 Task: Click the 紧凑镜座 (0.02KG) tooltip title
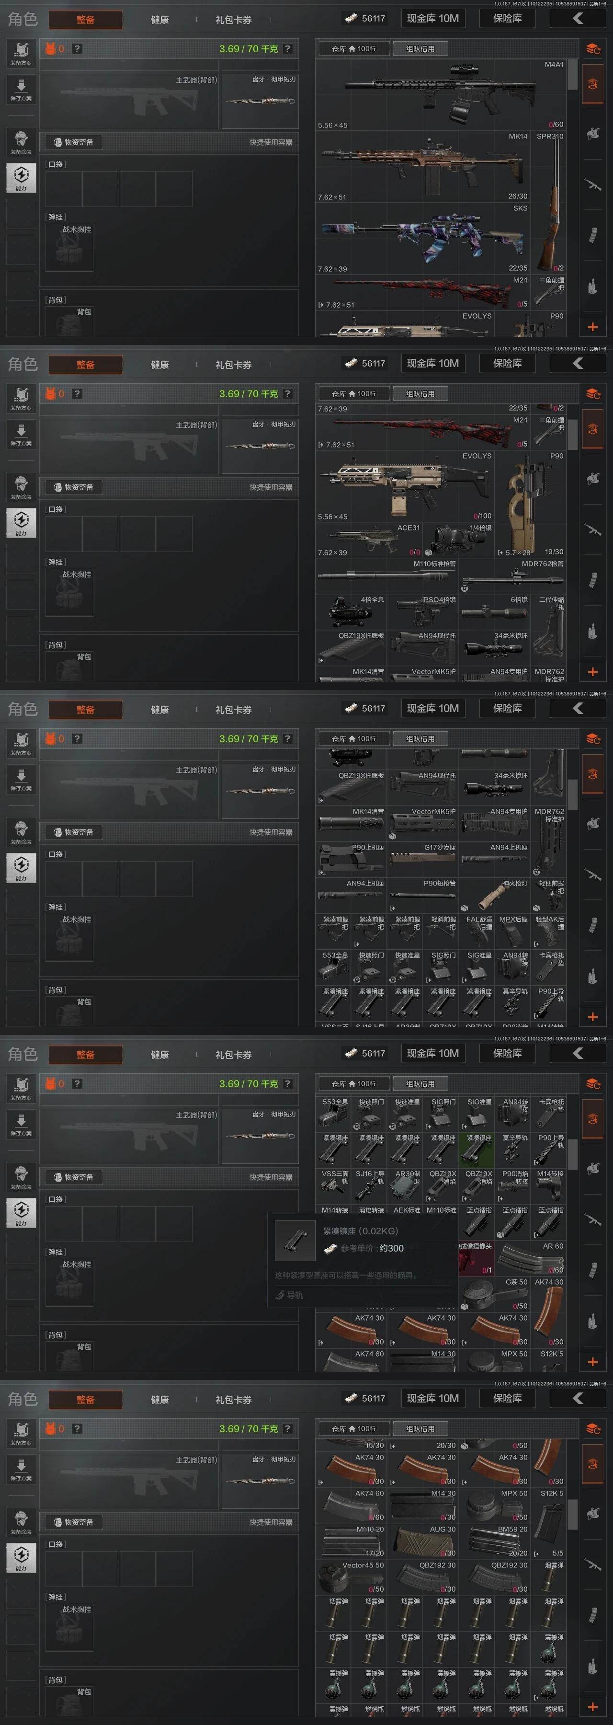(x=360, y=1231)
